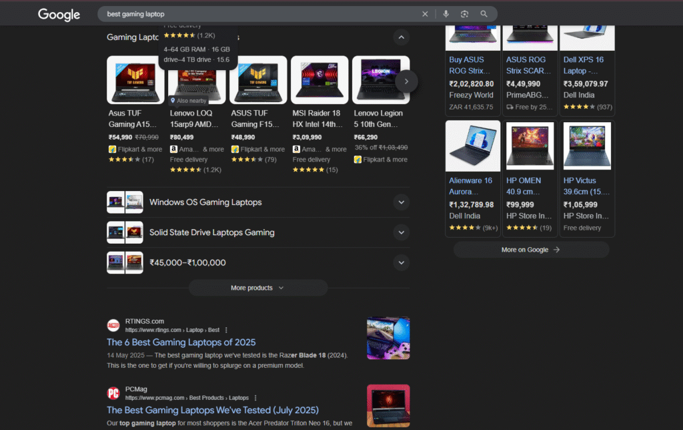This screenshot has height=430, width=683.
Task: Click the HP Victus product image
Action: 587,146
